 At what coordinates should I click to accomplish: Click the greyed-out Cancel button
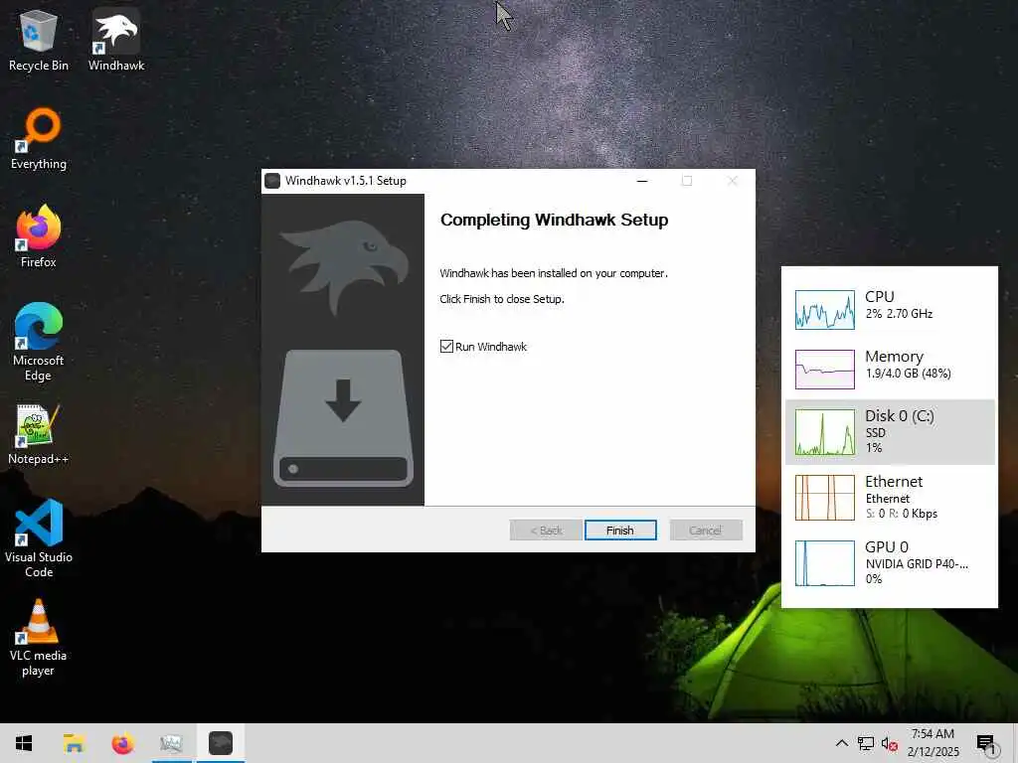(x=706, y=531)
